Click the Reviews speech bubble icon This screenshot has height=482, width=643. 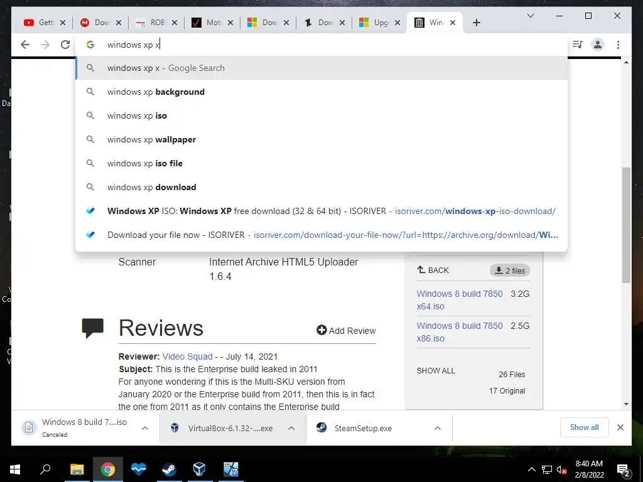click(93, 328)
